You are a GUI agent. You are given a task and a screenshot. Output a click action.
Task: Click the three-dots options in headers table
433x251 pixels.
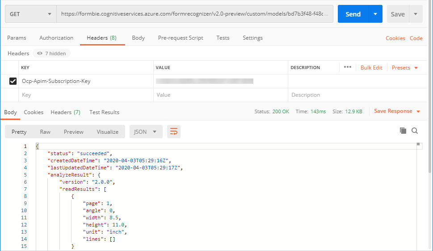(x=348, y=67)
